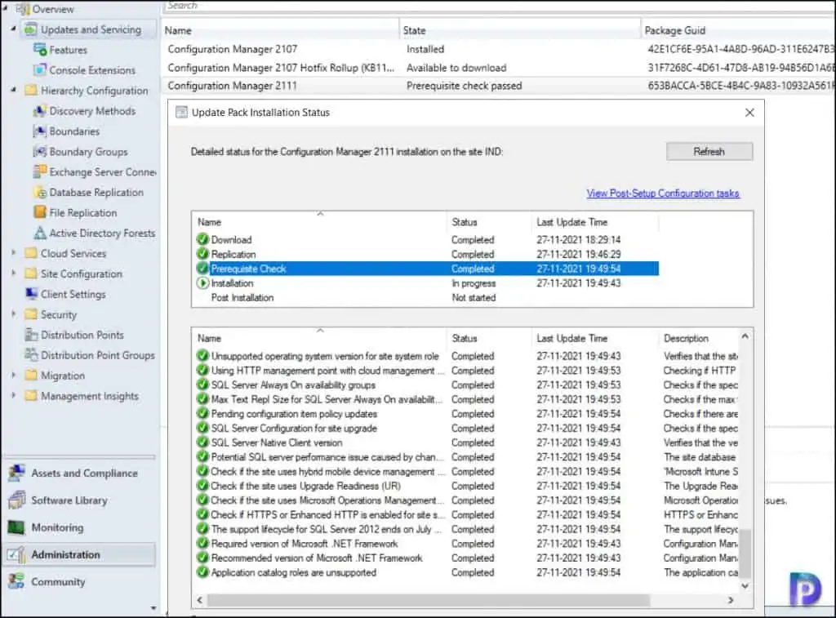Select the Features node icon

click(40, 50)
